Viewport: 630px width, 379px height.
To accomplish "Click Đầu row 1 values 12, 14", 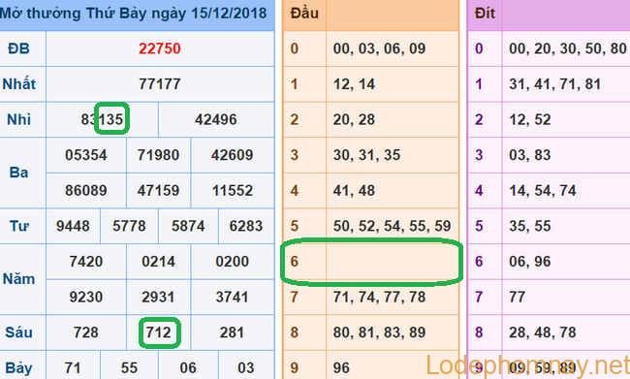I will 354,84.
